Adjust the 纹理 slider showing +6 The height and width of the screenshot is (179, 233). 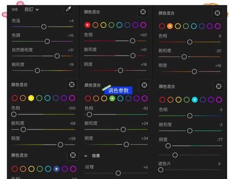118,173
